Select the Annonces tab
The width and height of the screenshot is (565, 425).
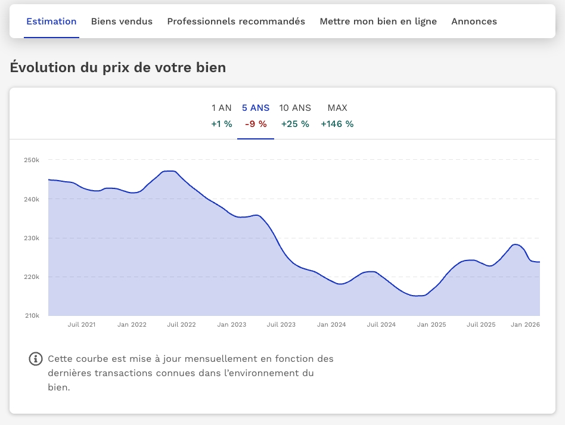tap(474, 21)
